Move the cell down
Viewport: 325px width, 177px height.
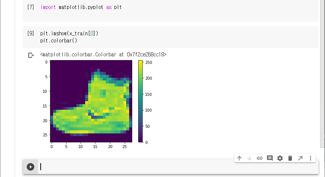249,158
